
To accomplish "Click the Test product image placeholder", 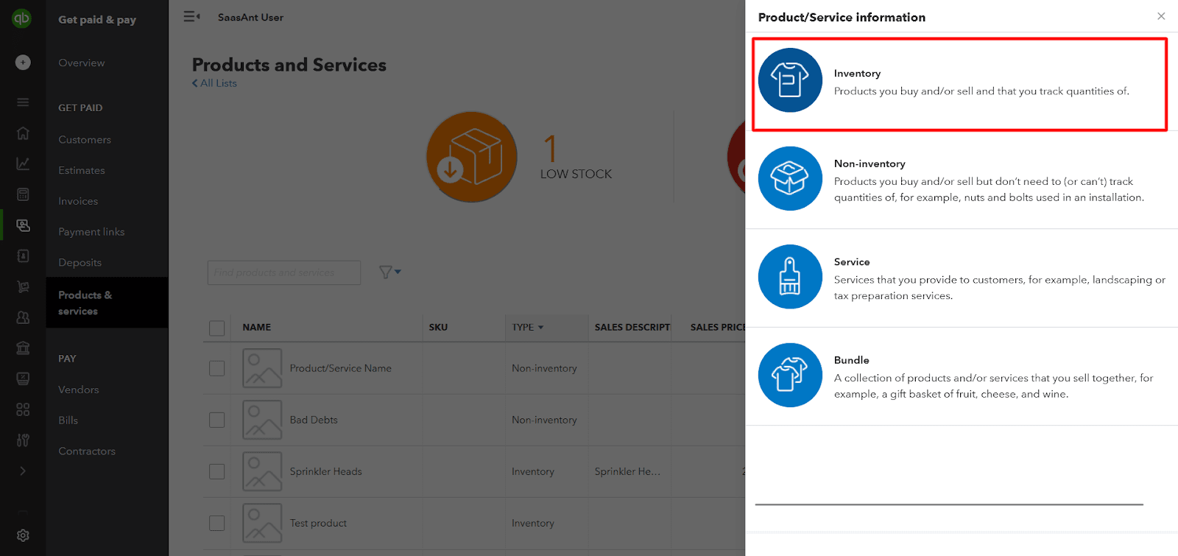I will pyautogui.click(x=262, y=523).
